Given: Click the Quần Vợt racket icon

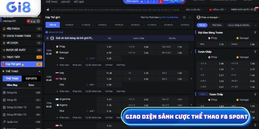Looking at the screenshot, I should tap(4, 122).
